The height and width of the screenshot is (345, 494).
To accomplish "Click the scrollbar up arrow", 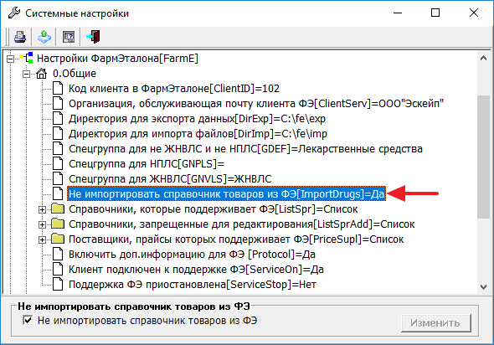I will tap(484, 58).
